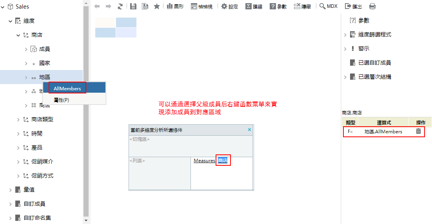The height and width of the screenshot is (224, 432).
Task: Click the save-as document icon
Action: 145,6
